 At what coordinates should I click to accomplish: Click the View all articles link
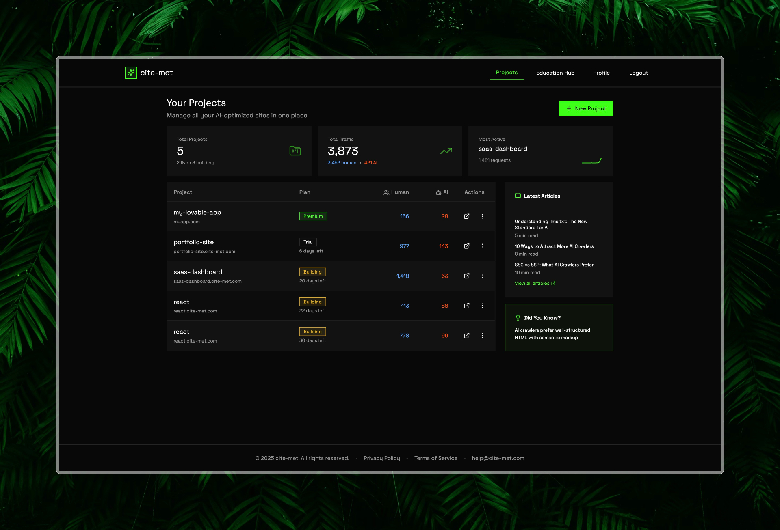point(532,283)
